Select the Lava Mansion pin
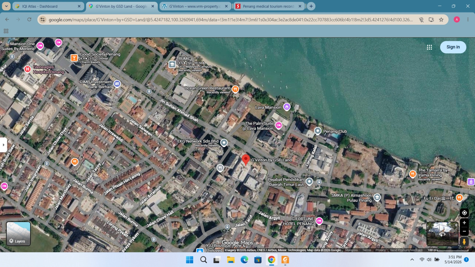The height and width of the screenshot is (267, 475). click(x=287, y=107)
